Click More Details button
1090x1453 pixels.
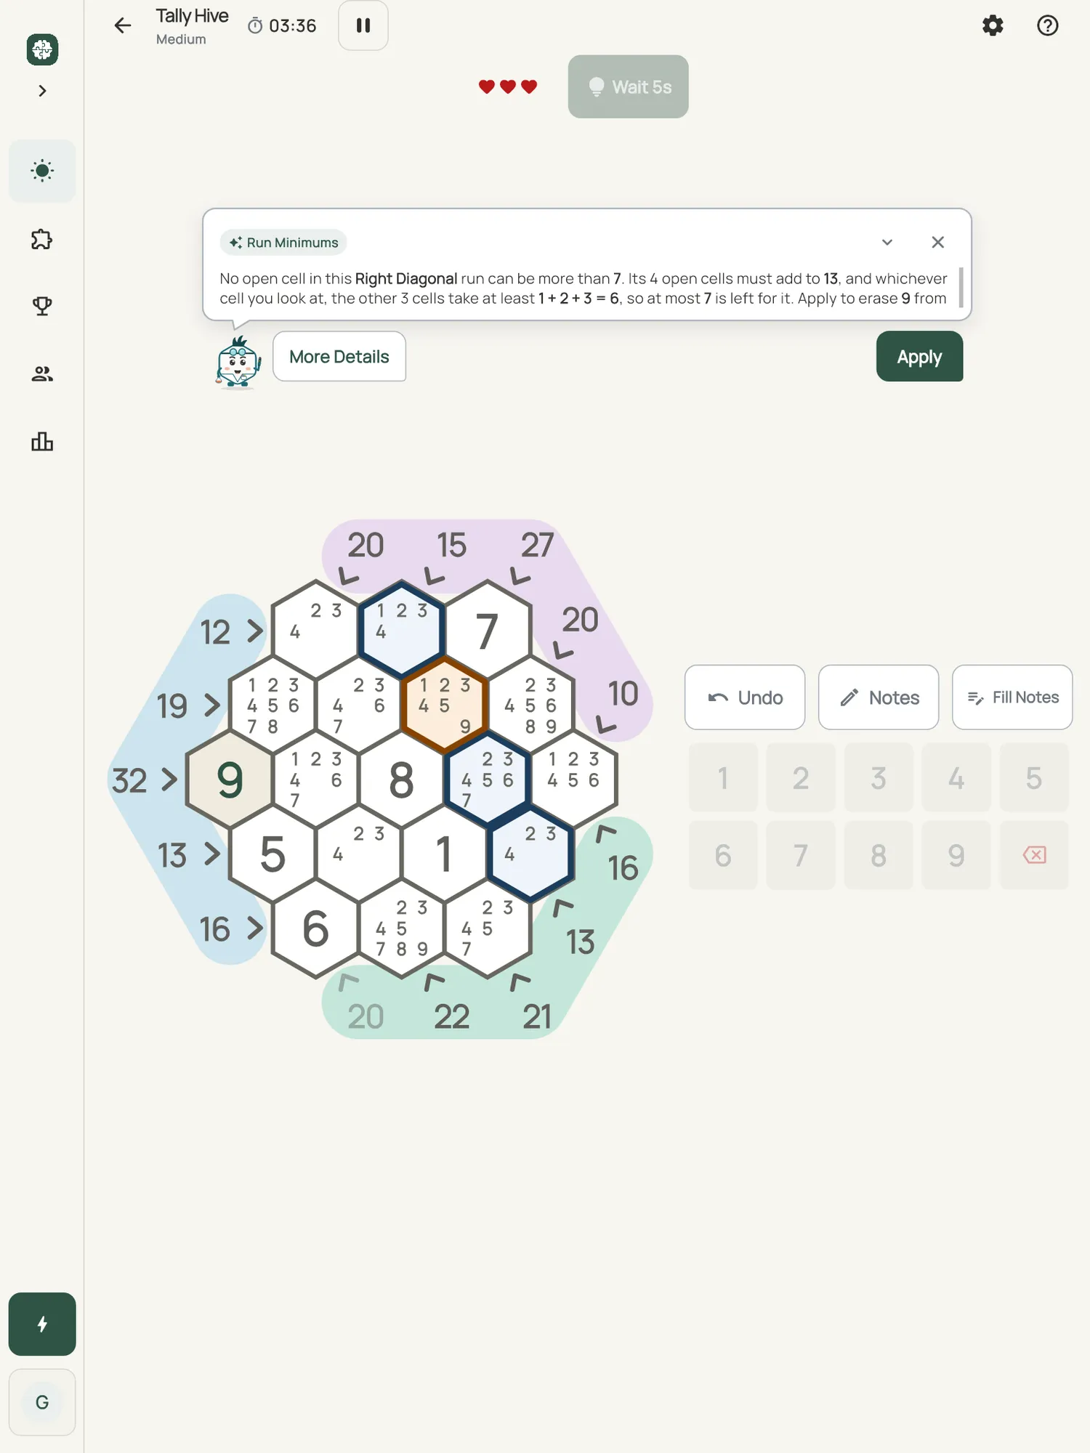[339, 357]
